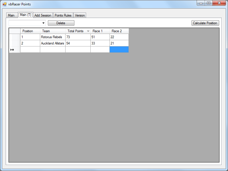This screenshot has width=228, height=171.
Task: Click the row header for Rotorua Rebels
Action: [x=15, y=37]
